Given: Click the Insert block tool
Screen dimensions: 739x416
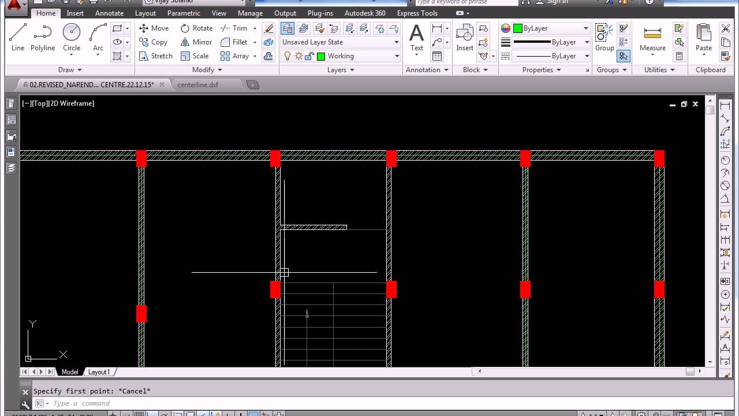Looking at the screenshot, I should tap(465, 38).
